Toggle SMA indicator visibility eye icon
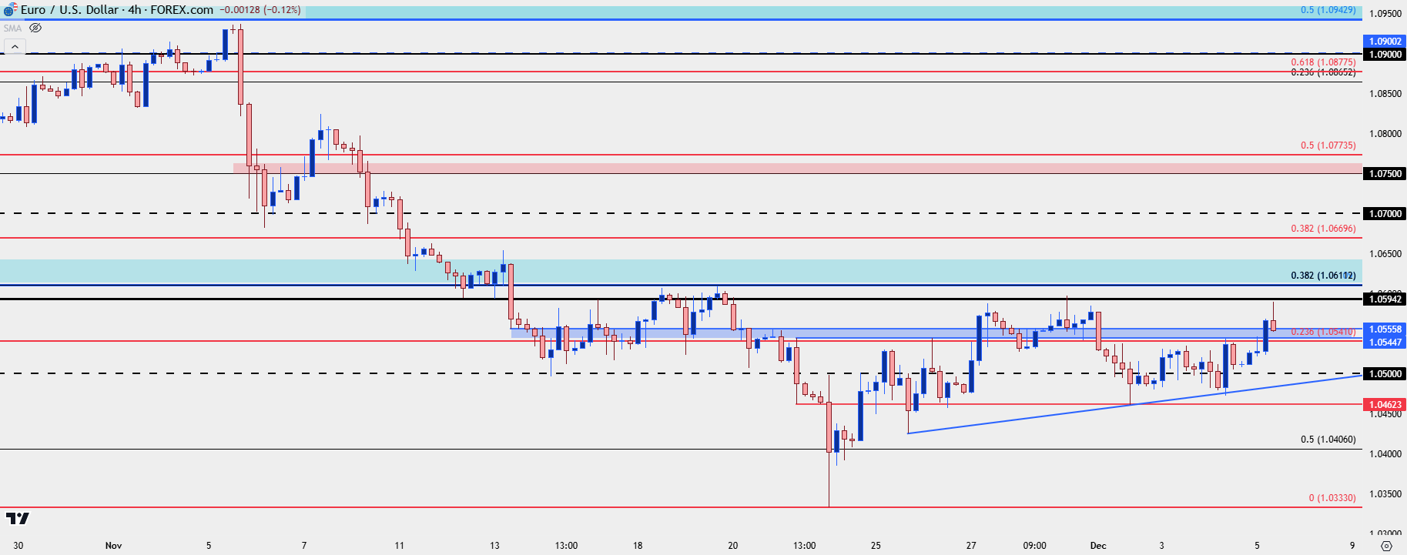 35,28
